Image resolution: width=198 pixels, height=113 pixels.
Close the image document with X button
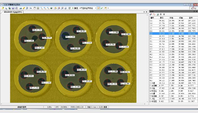147,12
